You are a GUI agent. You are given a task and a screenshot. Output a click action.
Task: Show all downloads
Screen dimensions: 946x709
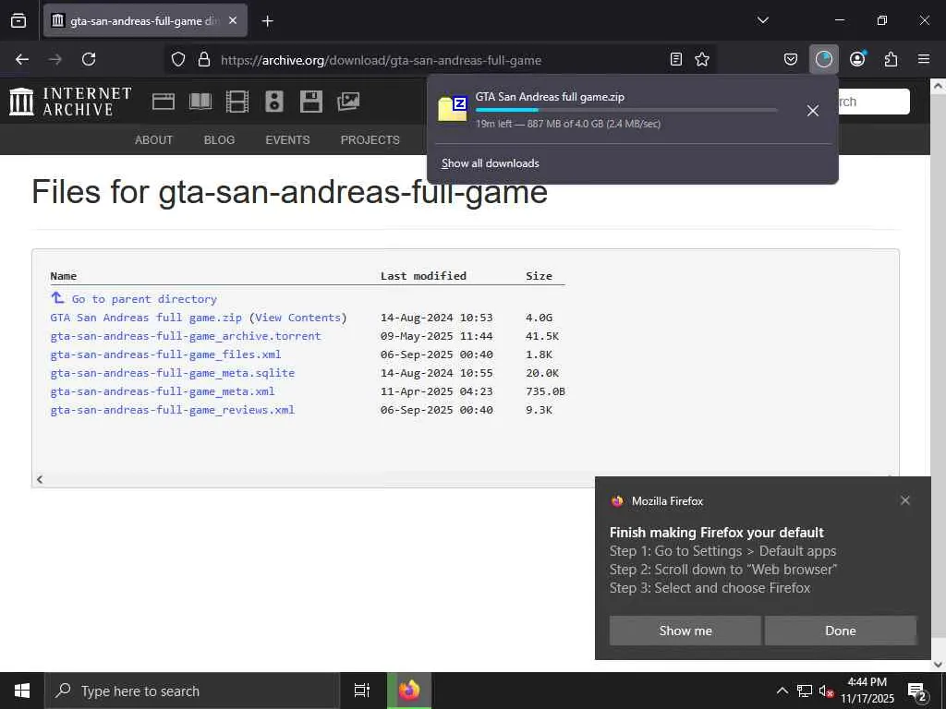(x=490, y=163)
